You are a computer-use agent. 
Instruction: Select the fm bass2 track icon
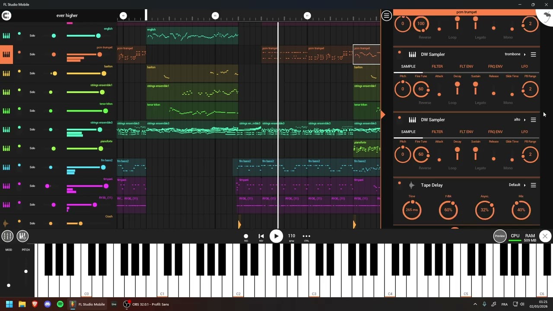pos(6,167)
